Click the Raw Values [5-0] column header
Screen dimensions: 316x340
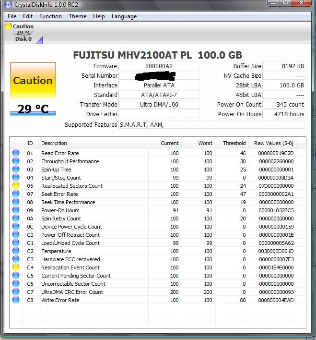pyautogui.click(x=273, y=143)
